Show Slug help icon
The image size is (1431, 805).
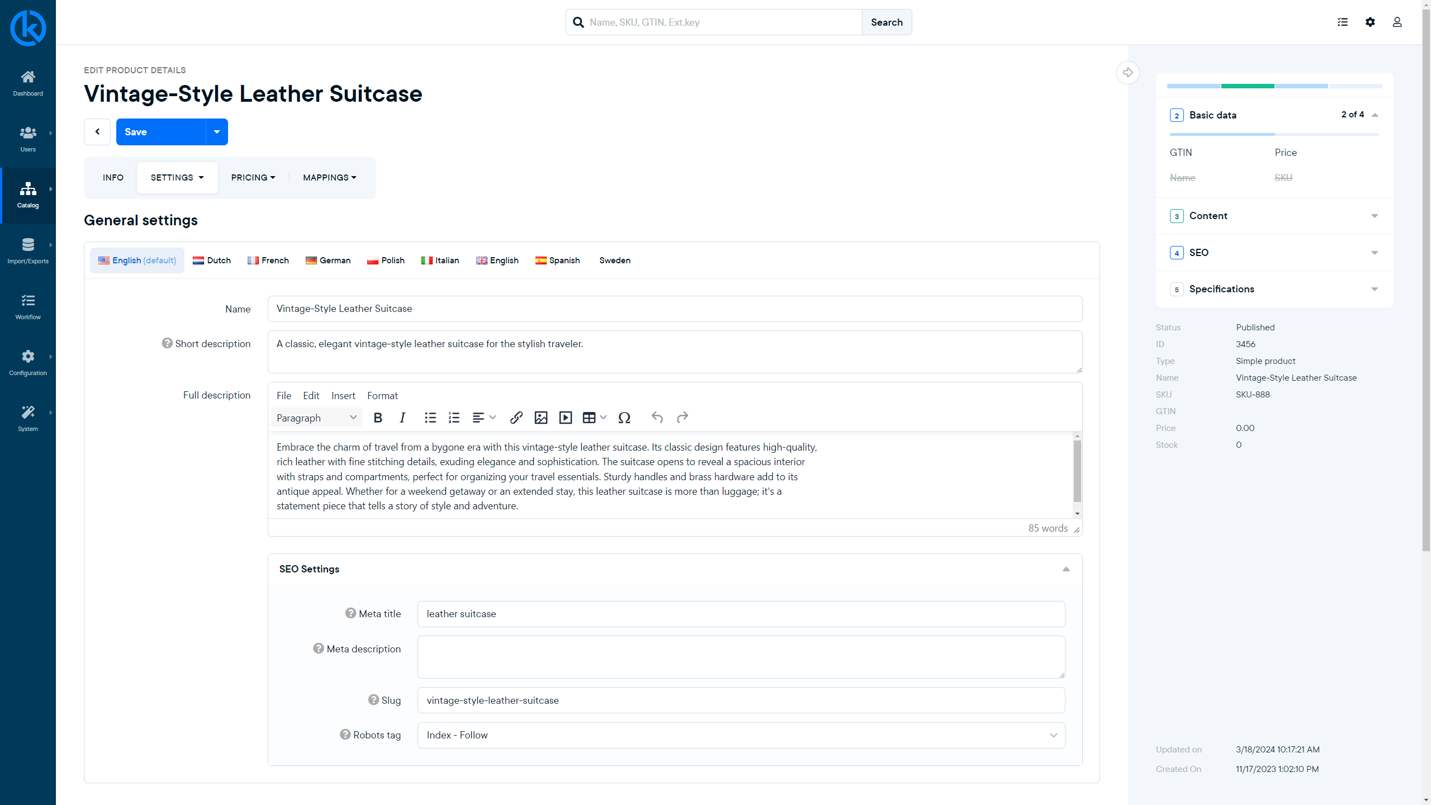[373, 700]
